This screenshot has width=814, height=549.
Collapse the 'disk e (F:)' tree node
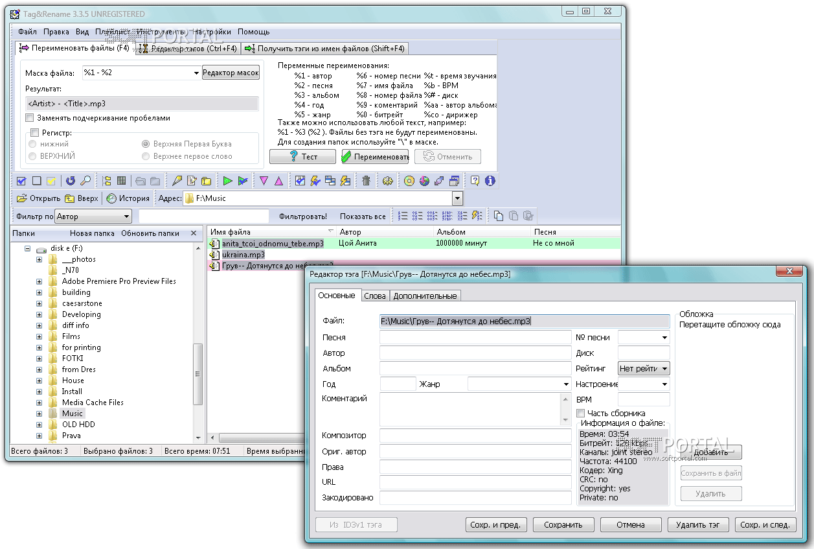point(28,248)
